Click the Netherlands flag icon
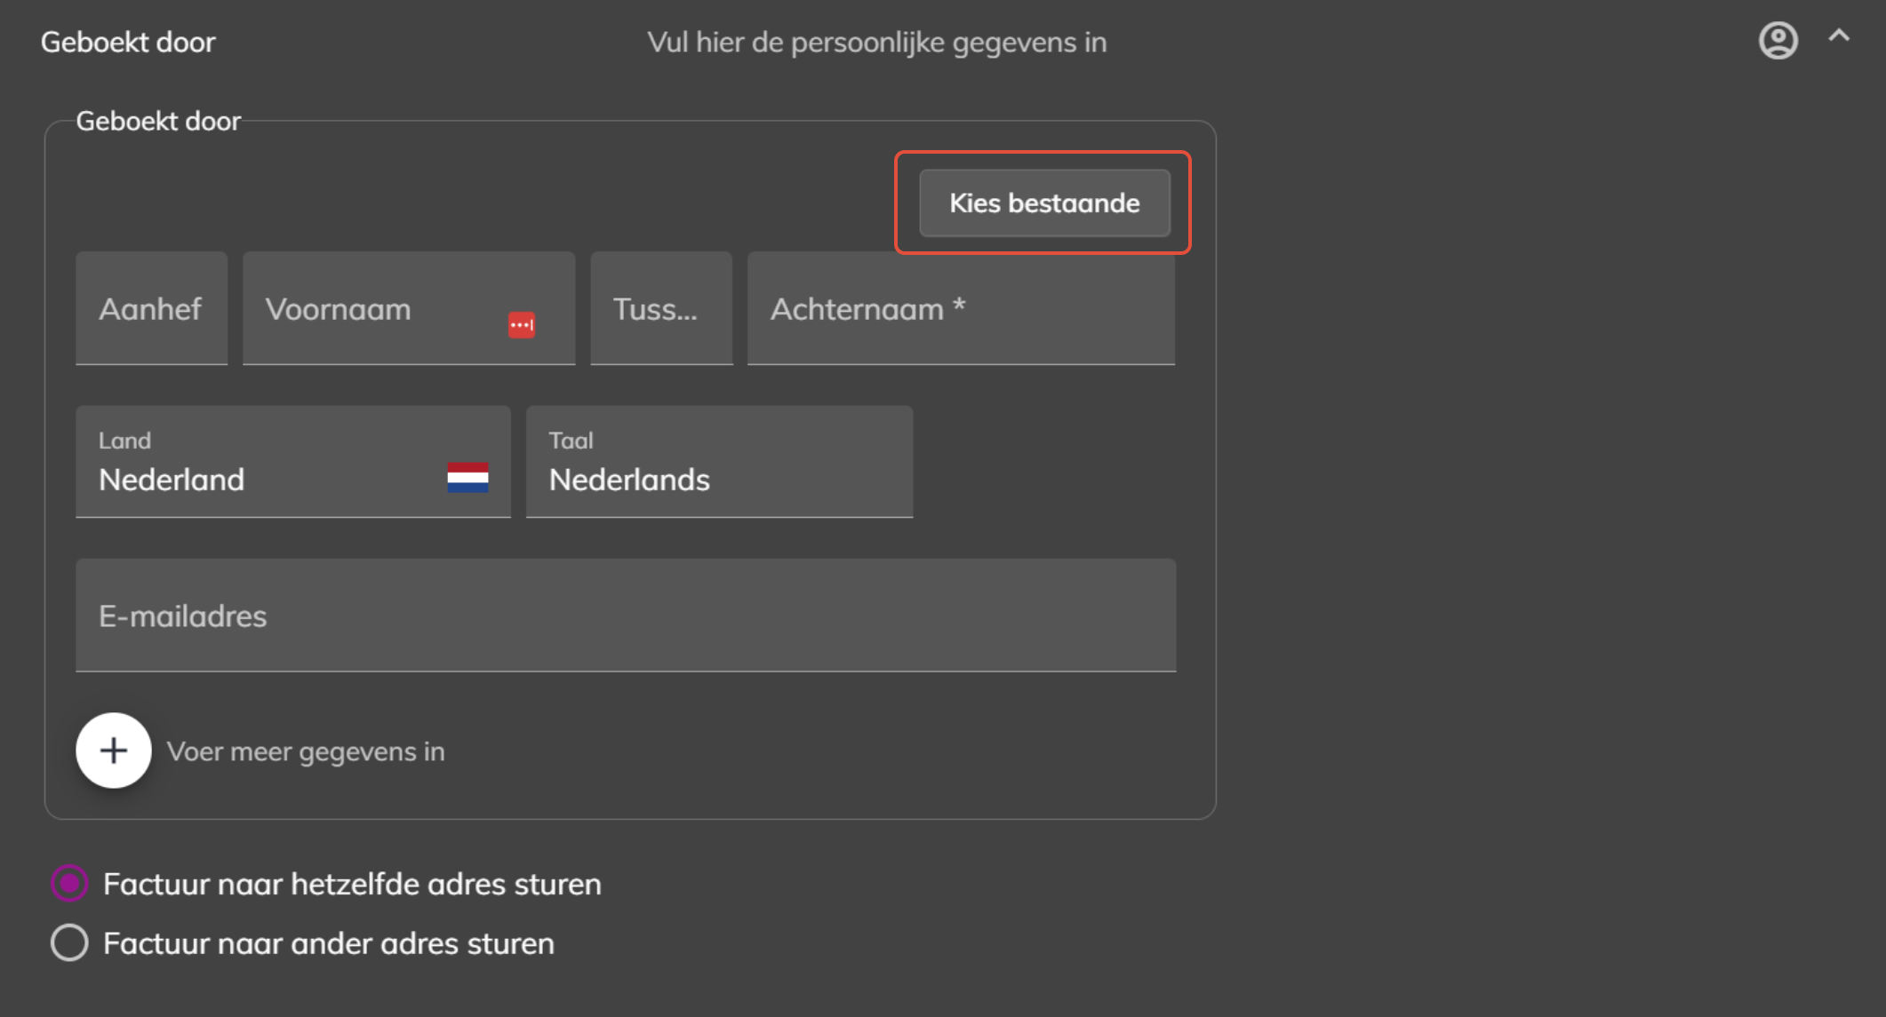 click(468, 478)
